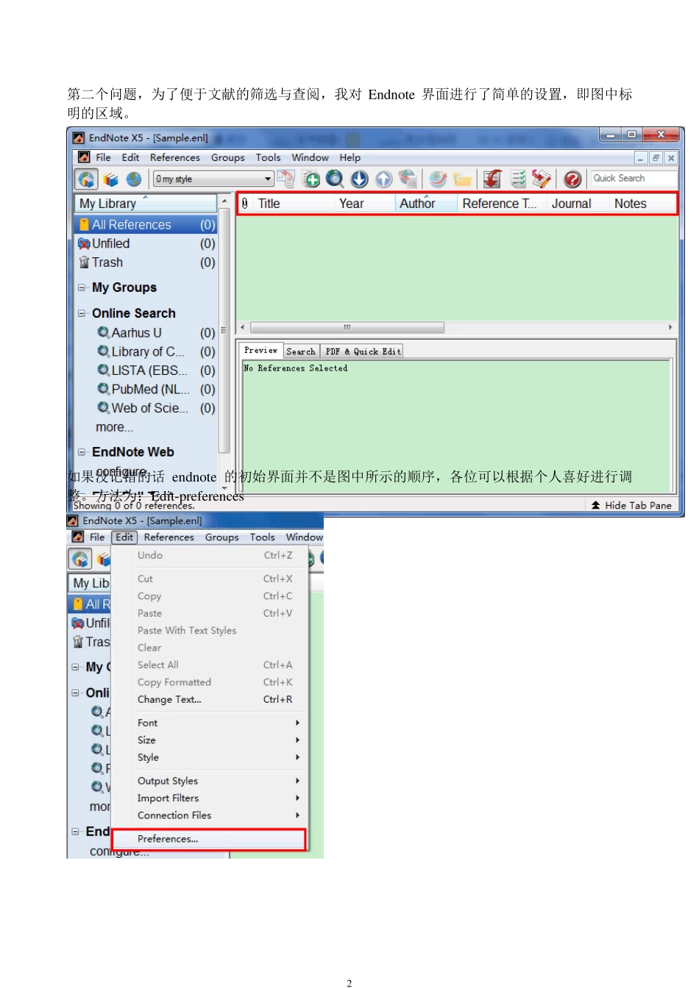
Task: Click the My Library header in upper window
Action: click(x=146, y=204)
